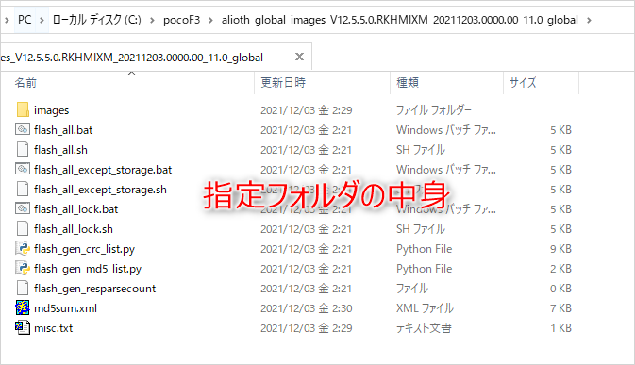Click the XML ファイル type cell

pyautogui.click(x=425, y=308)
